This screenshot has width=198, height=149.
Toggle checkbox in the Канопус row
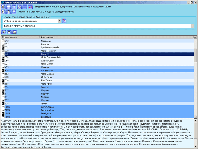coord(3,87)
